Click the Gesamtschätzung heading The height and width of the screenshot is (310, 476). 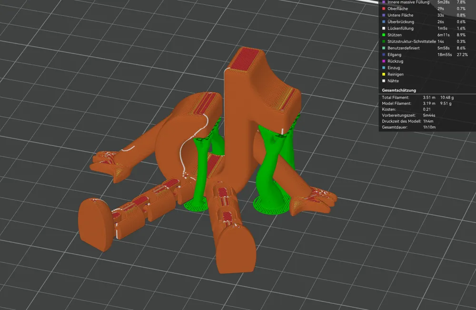coord(399,90)
